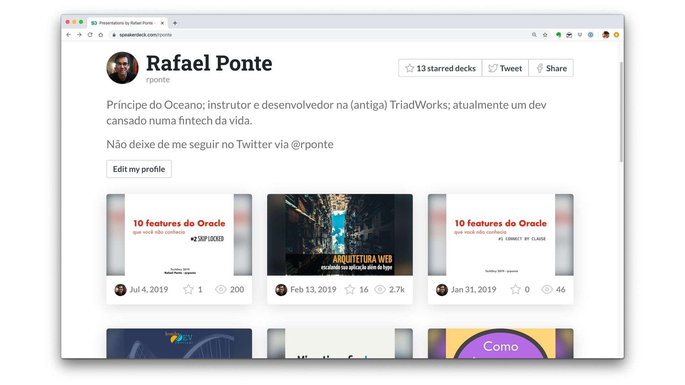This screenshot has height=385, width=685.
Task: Open the 13 starred decks button
Action: pyautogui.click(x=440, y=68)
